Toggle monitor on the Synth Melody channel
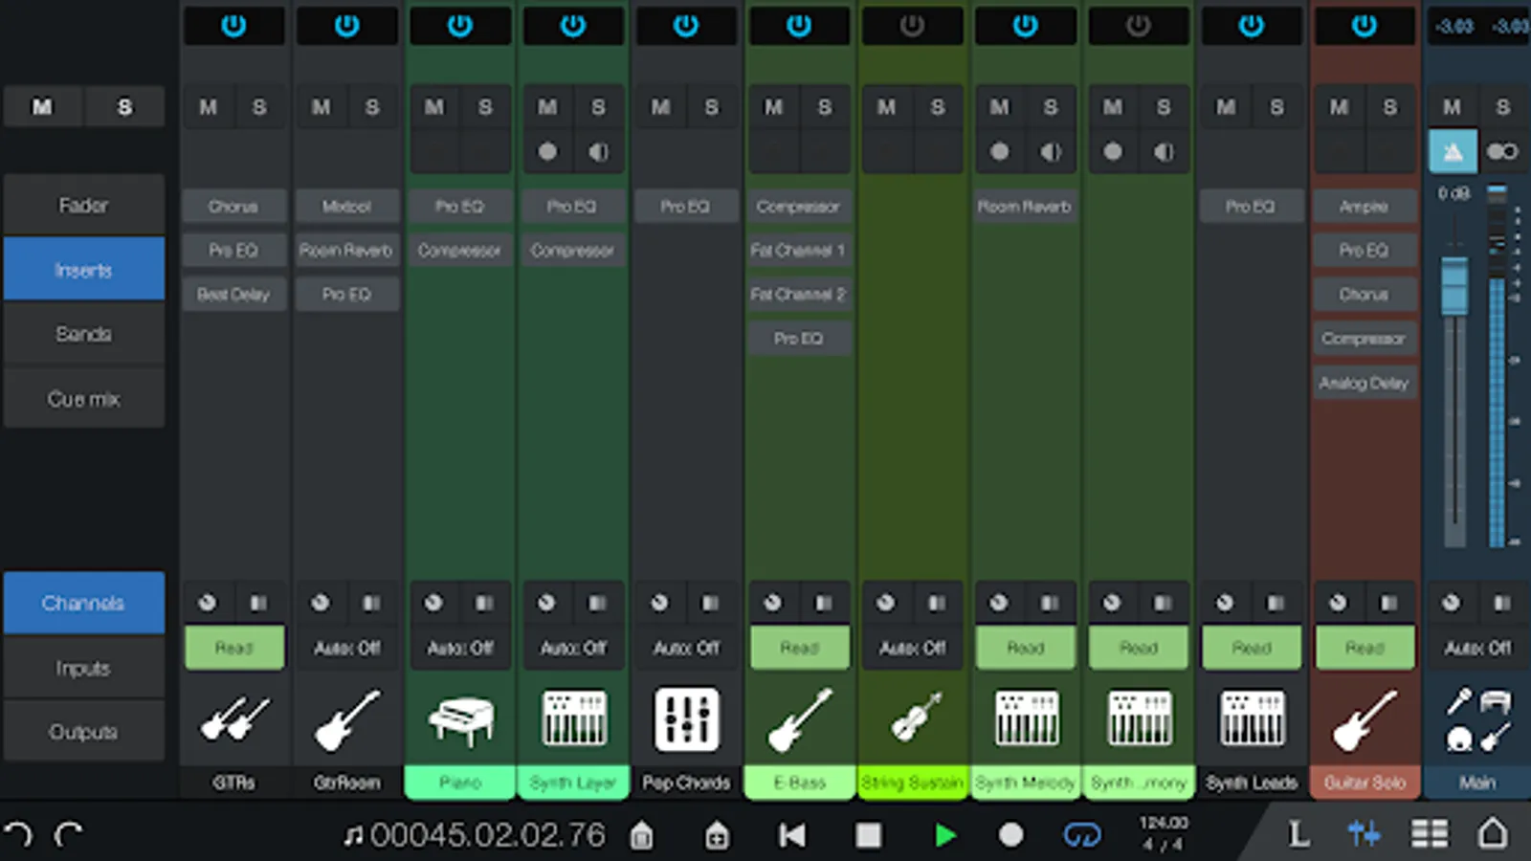This screenshot has width=1531, height=861. 1051,151
